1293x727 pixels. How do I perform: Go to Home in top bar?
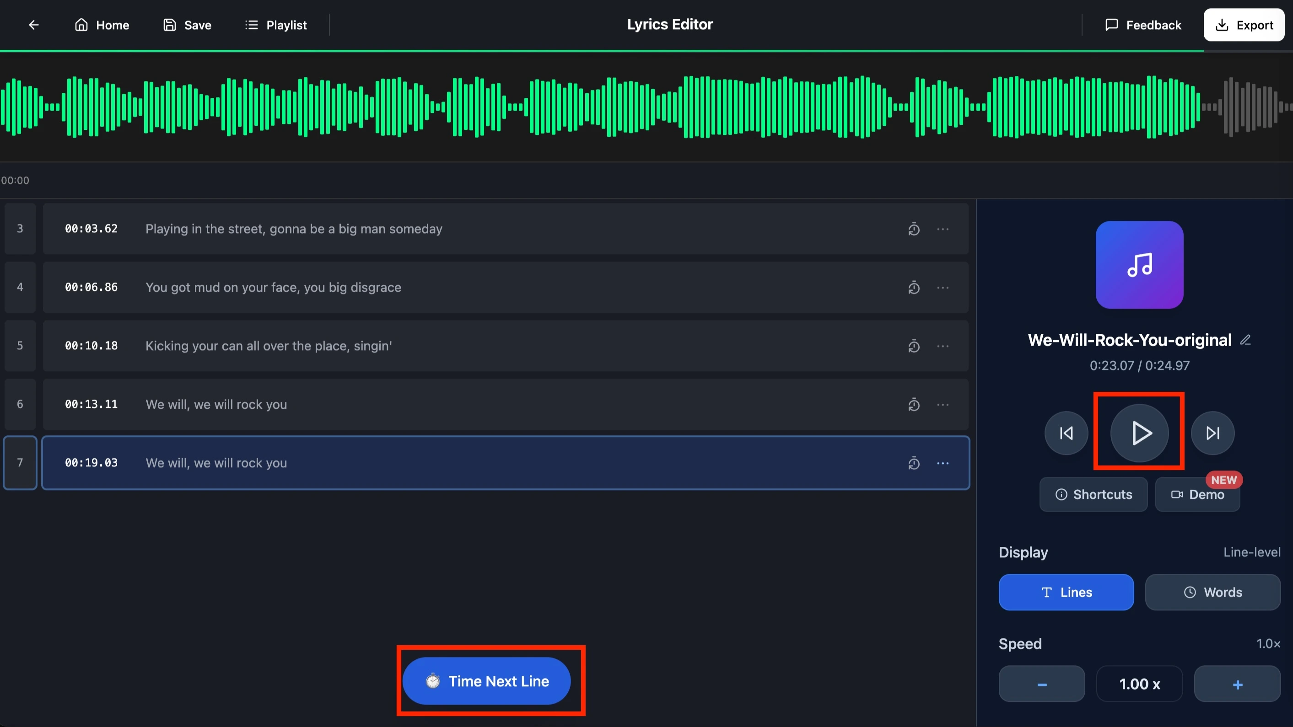pos(102,25)
